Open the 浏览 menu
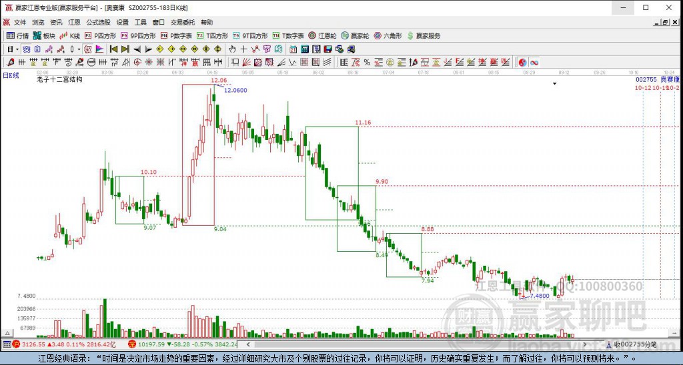This screenshot has height=365, width=683. (38, 22)
